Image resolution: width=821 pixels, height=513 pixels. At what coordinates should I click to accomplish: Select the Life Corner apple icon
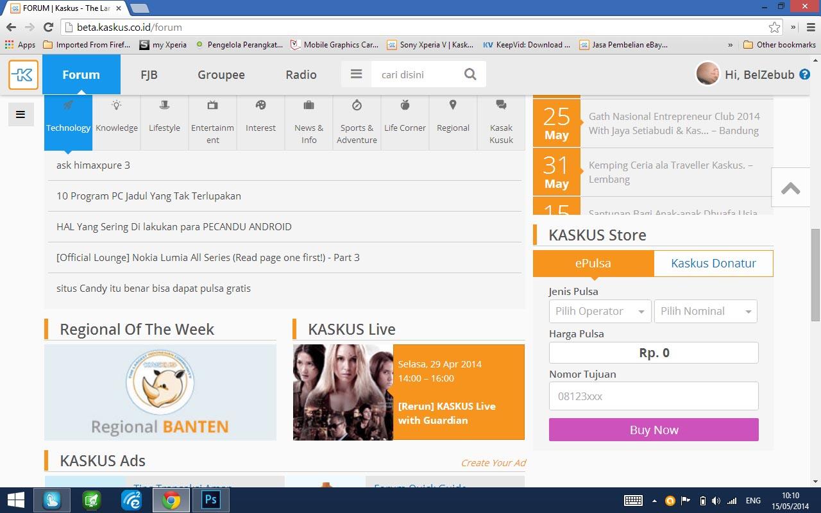405,105
